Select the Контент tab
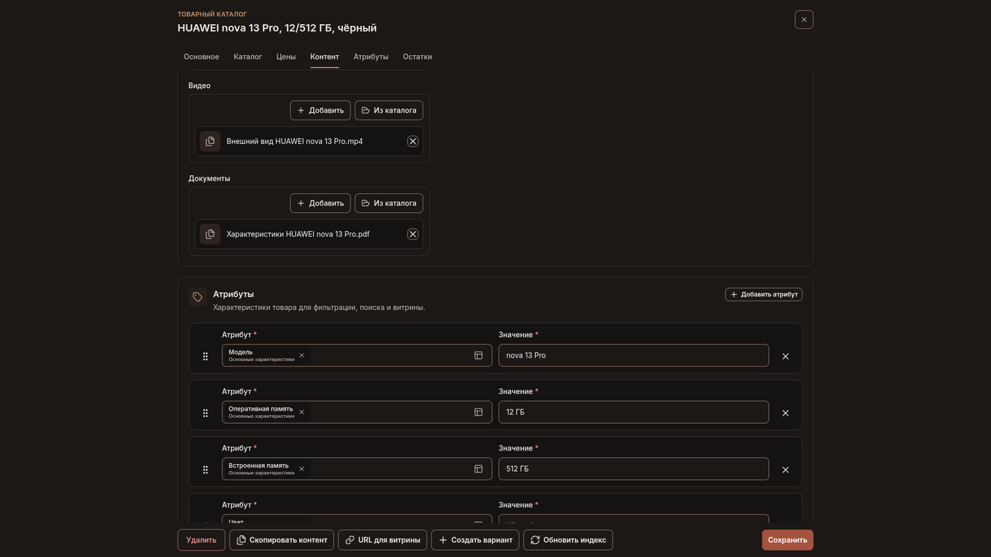The width and height of the screenshot is (991, 557). click(325, 56)
